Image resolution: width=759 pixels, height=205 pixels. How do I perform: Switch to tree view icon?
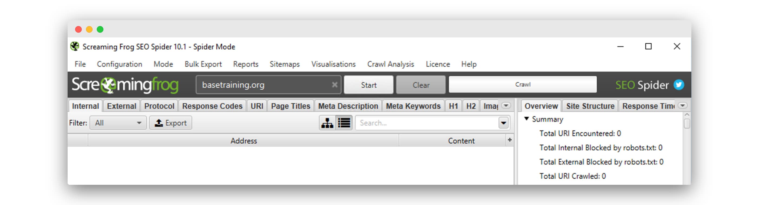pyautogui.click(x=327, y=123)
